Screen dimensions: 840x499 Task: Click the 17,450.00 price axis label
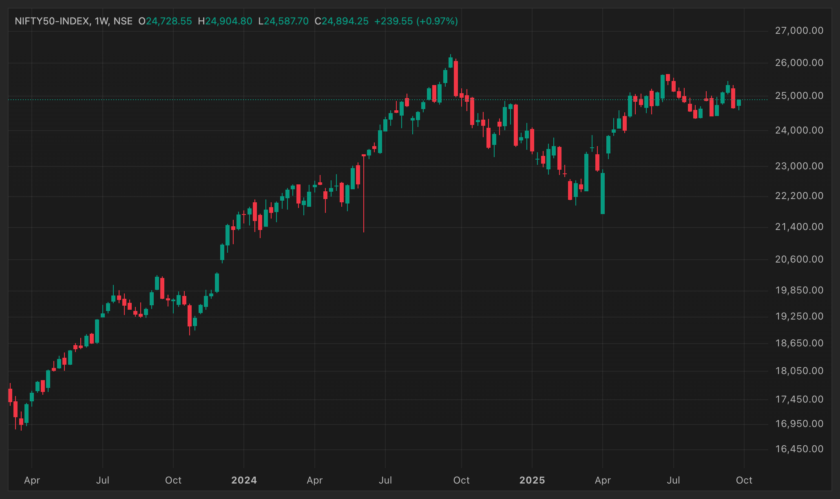tap(799, 399)
